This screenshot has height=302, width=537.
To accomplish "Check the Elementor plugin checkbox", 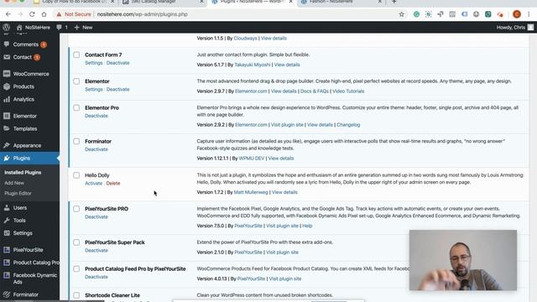I will tap(76, 81).
